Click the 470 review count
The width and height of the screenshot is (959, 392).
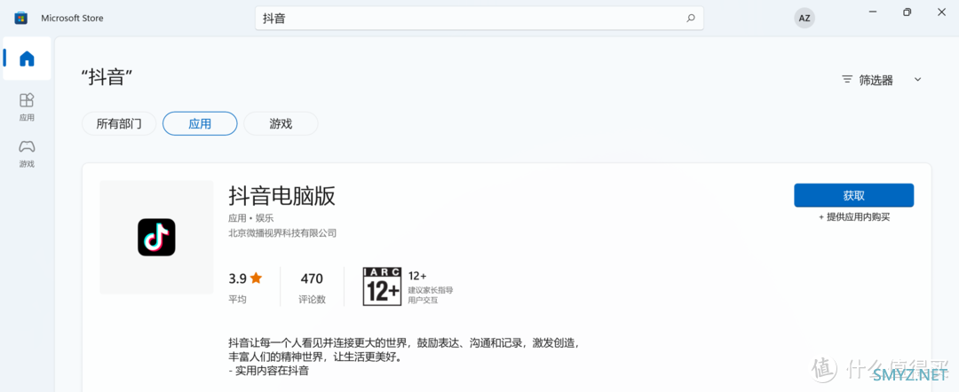312,279
